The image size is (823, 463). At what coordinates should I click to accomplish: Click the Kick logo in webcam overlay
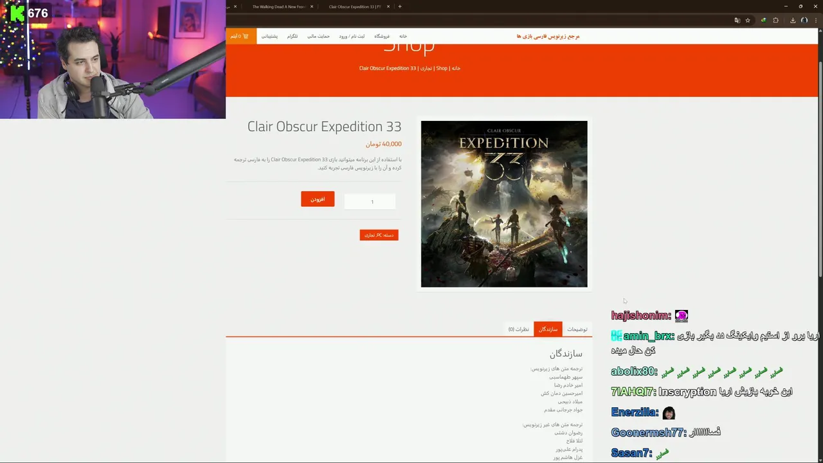(17, 13)
